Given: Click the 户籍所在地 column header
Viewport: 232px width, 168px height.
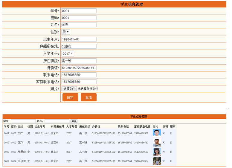Looking at the screenshot, I should [x=58, y=126].
